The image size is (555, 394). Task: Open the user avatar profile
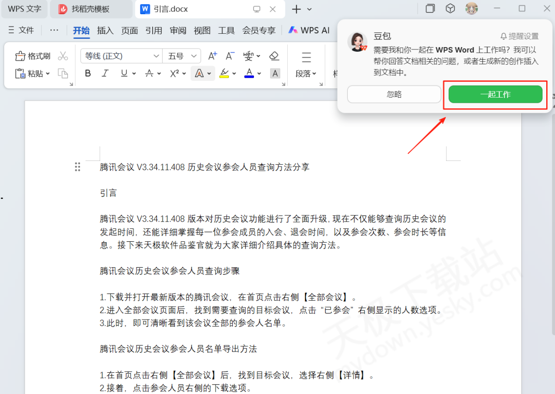(471, 9)
